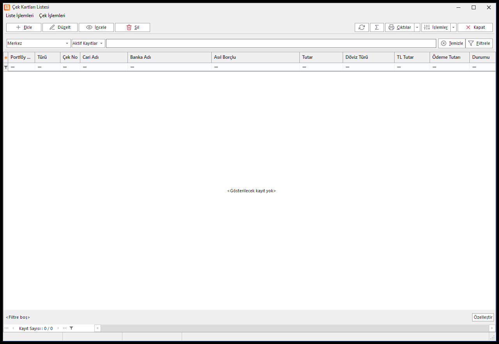Click the İşlemler button

coord(436,27)
